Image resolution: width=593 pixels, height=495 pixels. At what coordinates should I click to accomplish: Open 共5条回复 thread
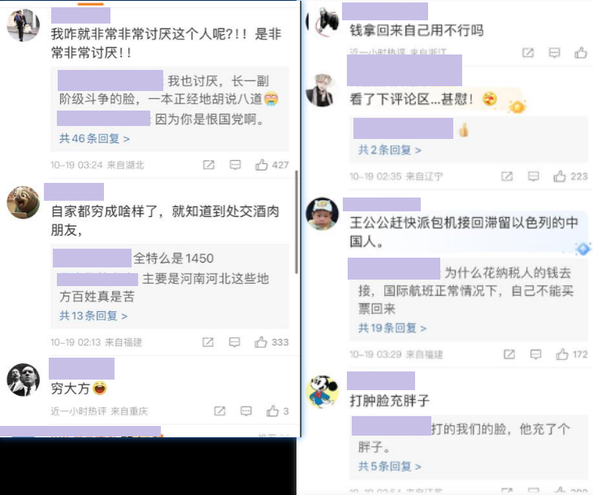tap(390, 467)
